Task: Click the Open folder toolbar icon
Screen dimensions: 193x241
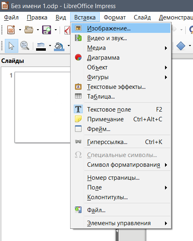Action: point(29,30)
